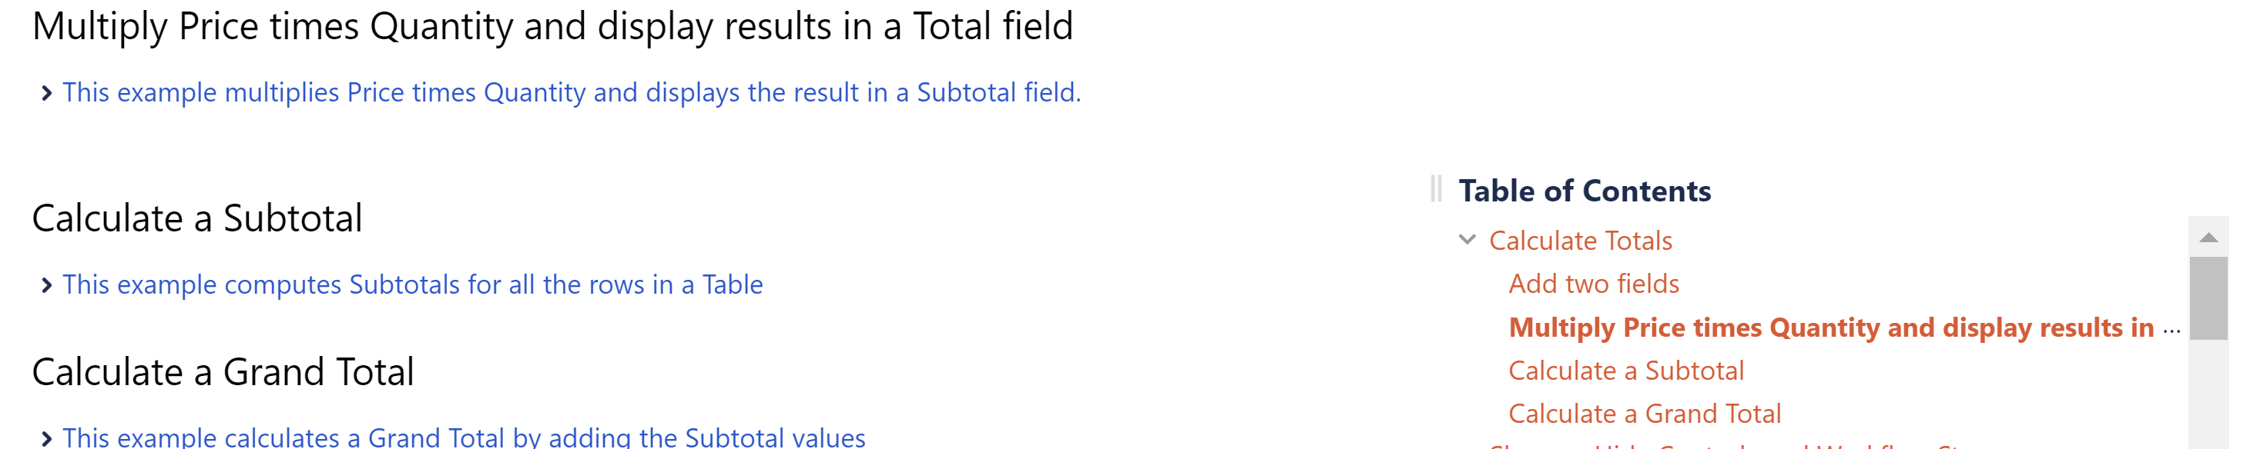Jump to Calculate a Grand Total in contents
This screenshot has height=449, width=2257.
click(1645, 414)
